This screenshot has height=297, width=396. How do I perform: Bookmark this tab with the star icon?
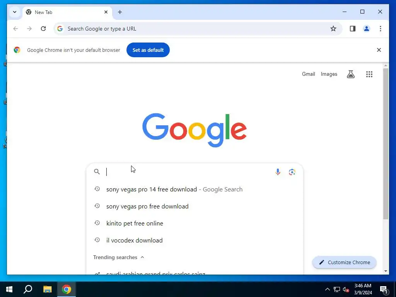click(333, 29)
